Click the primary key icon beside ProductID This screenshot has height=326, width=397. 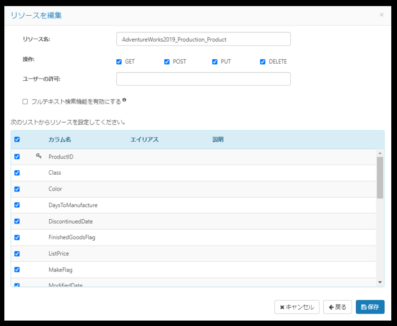[38, 156]
